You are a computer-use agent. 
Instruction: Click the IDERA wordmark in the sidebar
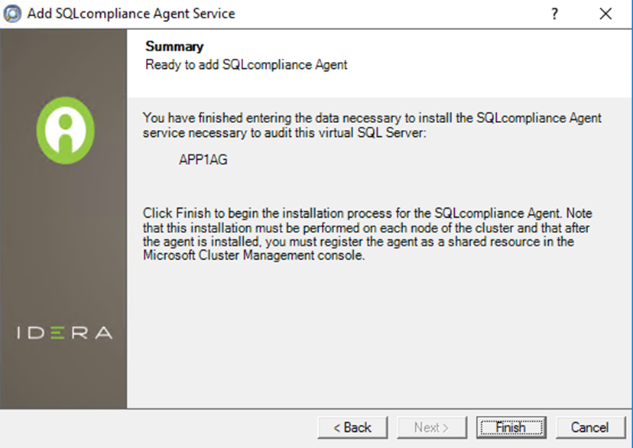coord(65,333)
